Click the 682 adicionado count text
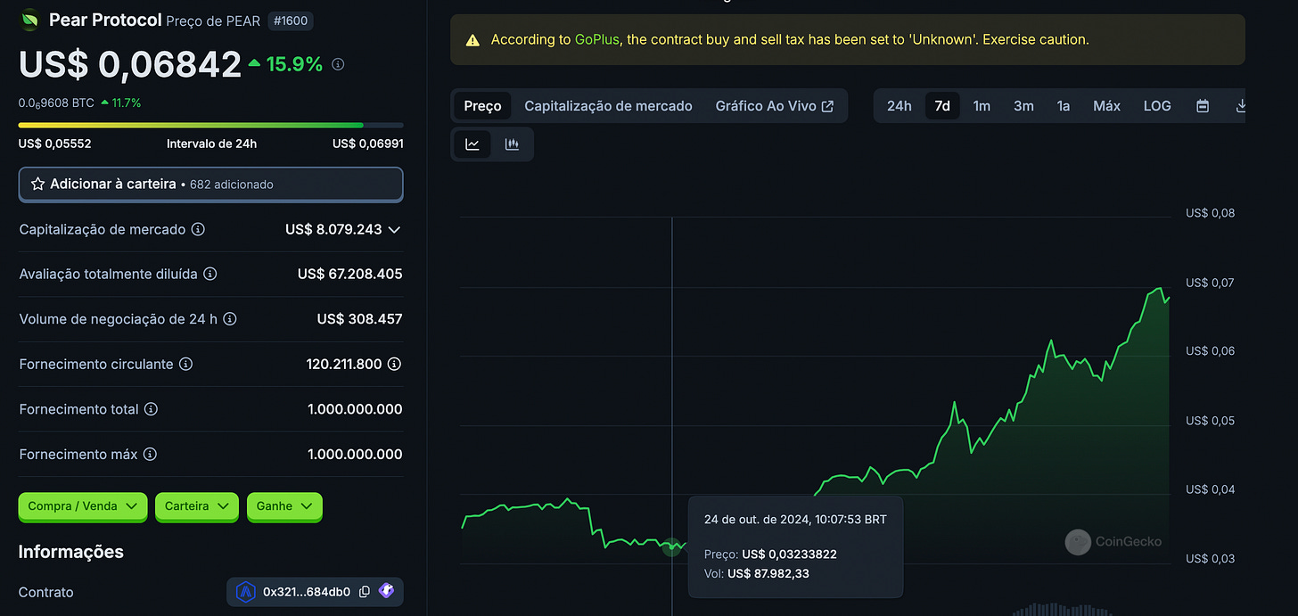Screen dimensions: 1298x616 232,185
